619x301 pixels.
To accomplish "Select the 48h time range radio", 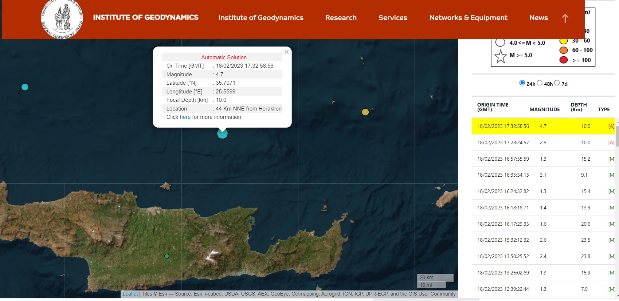I will pyautogui.click(x=540, y=83).
